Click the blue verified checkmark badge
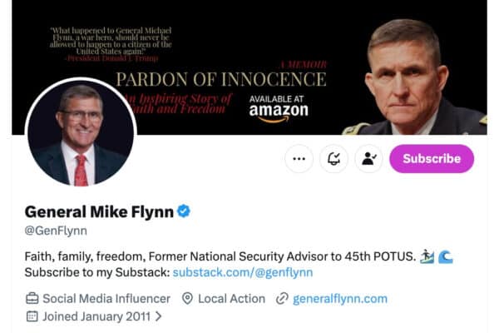499x333 pixels. (x=184, y=211)
